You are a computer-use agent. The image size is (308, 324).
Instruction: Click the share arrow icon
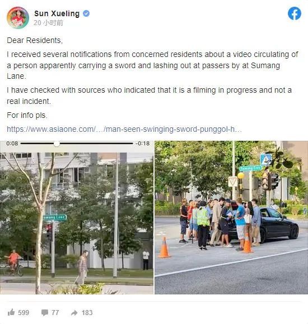[74, 313]
